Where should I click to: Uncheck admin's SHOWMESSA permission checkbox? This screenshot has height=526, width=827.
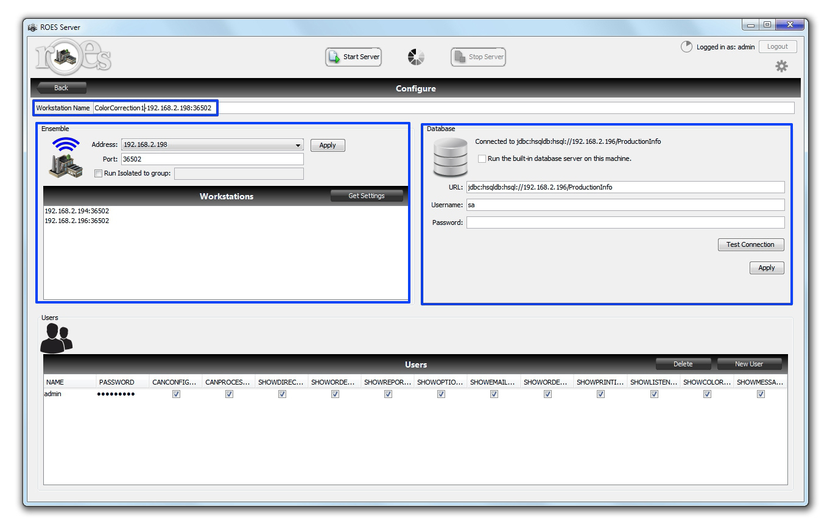761,394
